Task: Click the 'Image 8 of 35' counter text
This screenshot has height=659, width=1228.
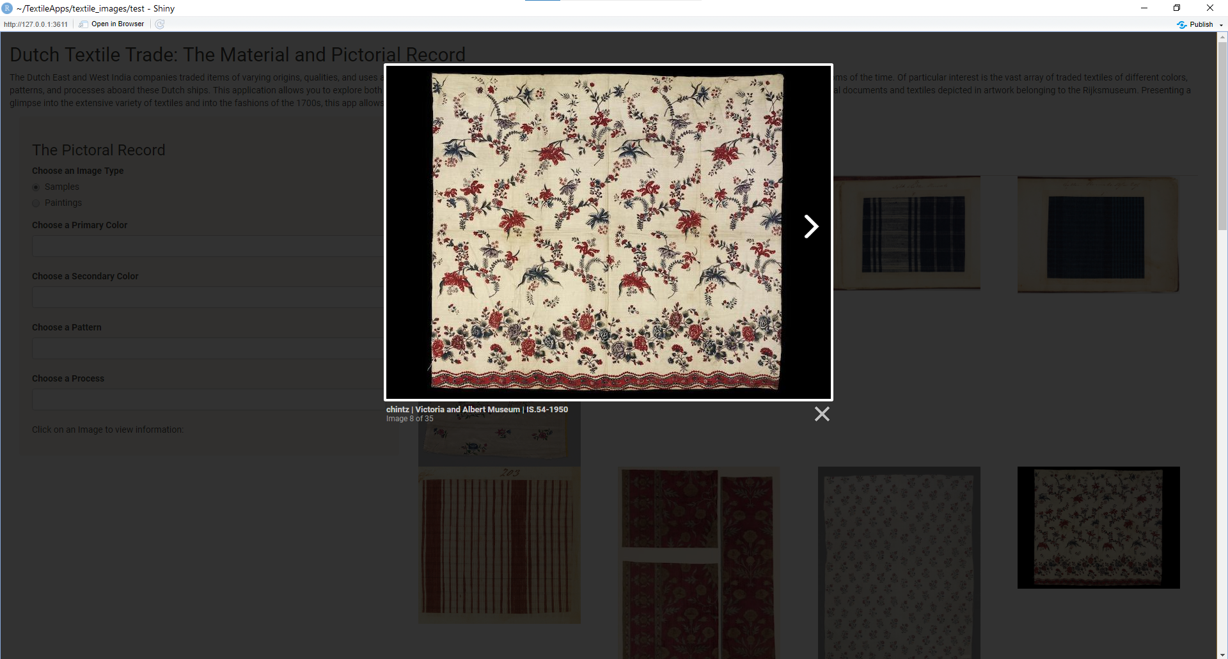Action: pyautogui.click(x=409, y=419)
